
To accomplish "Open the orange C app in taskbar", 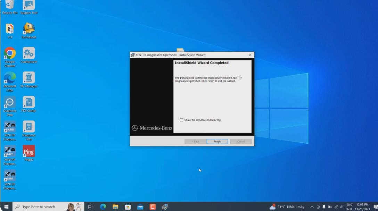I will click(x=153, y=207).
